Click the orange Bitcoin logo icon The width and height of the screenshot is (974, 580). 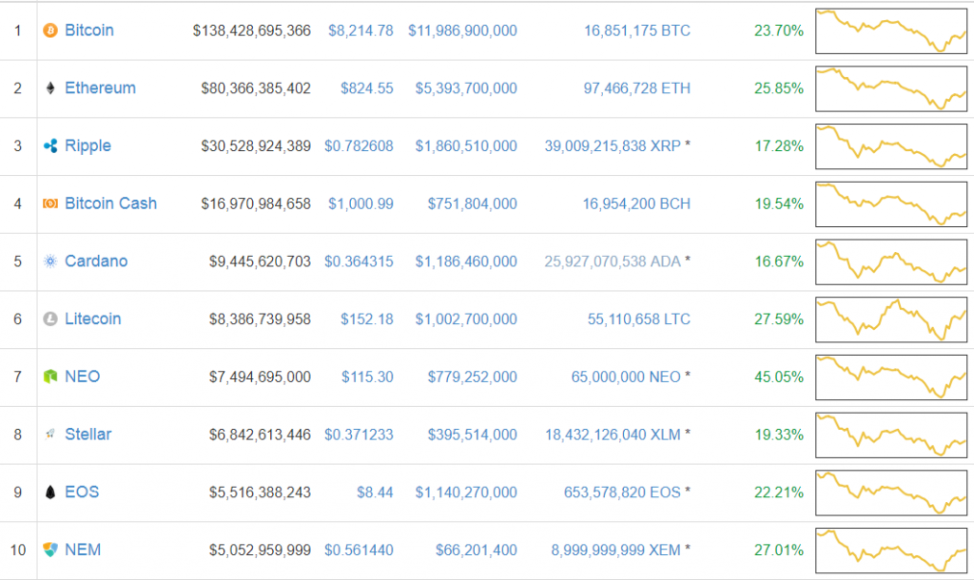[50, 29]
